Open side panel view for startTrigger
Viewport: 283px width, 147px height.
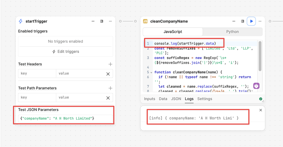coord(102,21)
